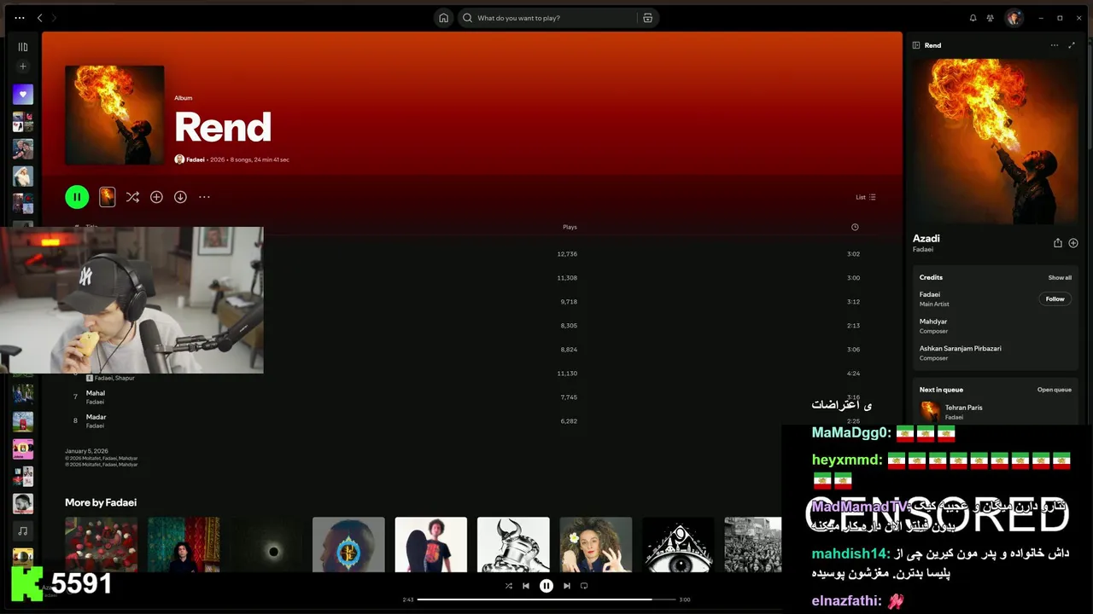This screenshot has width=1093, height=614.
Task: Create playlist with the plus icon
Action: tap(23, 67)
